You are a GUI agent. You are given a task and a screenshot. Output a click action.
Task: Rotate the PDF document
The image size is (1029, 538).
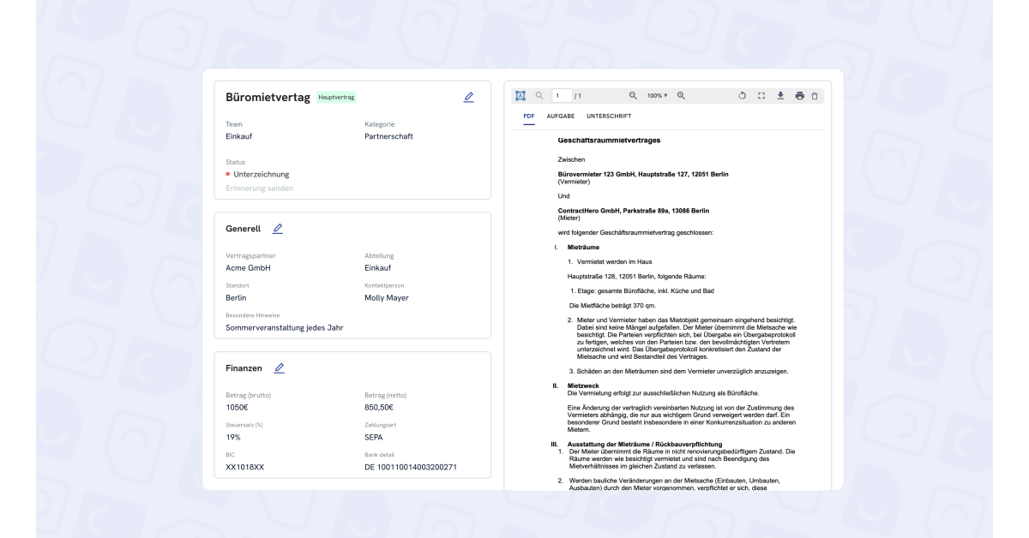click(743, 96)
